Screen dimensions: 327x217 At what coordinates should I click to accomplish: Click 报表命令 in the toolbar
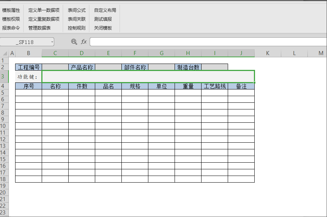point(11,28)
